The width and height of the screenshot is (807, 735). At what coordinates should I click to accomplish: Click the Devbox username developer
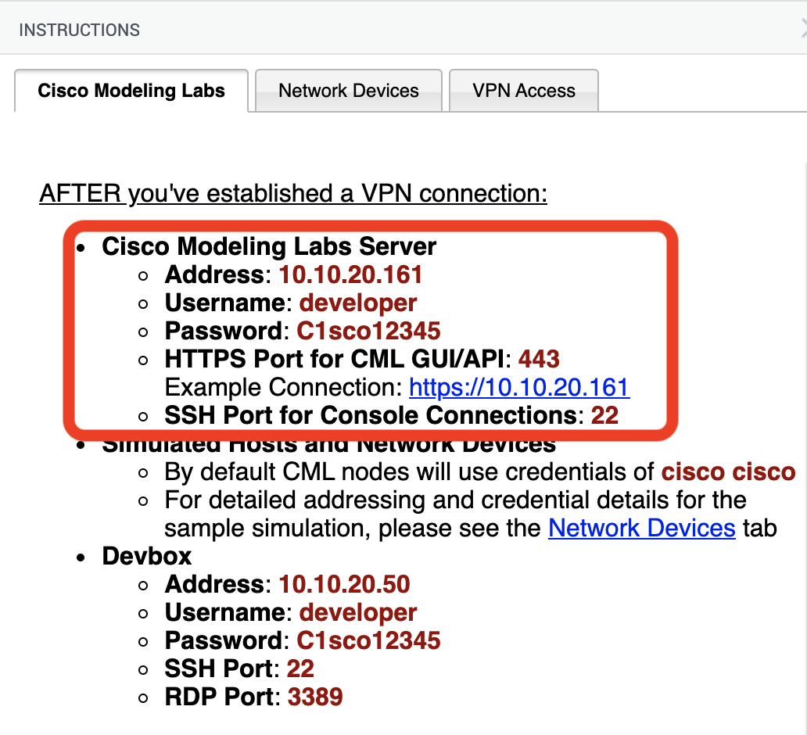pyautogui.click(x=358, y=612)
